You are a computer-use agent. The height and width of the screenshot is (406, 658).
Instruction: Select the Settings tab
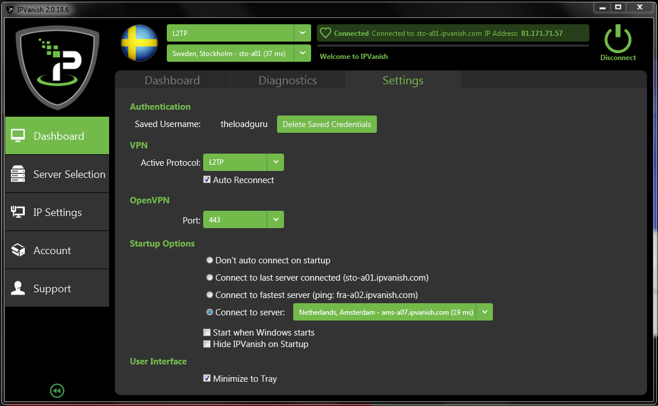point(403,80)
